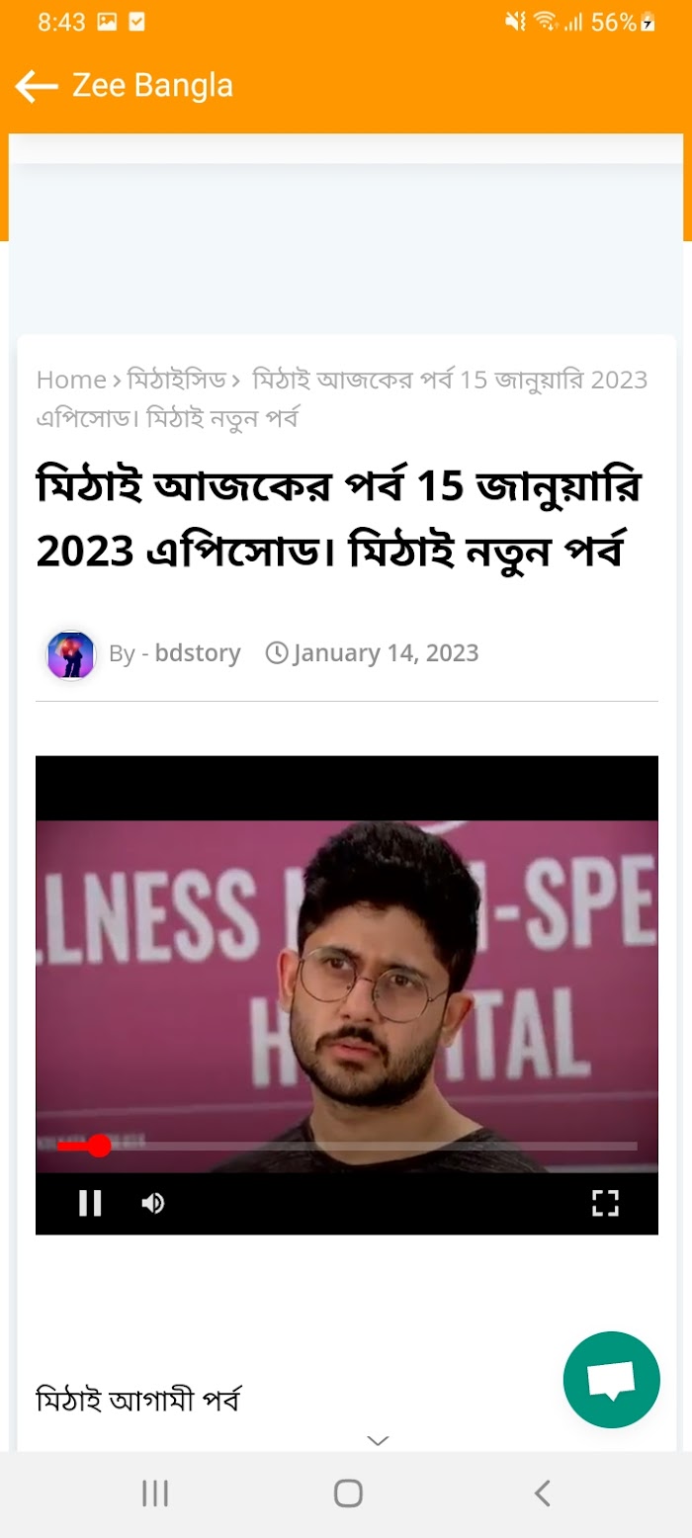Tap the back arrow beside Zee Bangla
Image resolution: width=692 pixels, height=1538 pixels.
click(x=37, y=87)
